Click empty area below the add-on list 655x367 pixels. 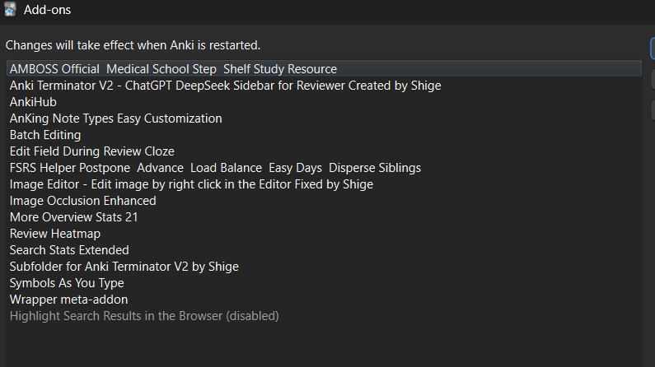click(324, 346)
